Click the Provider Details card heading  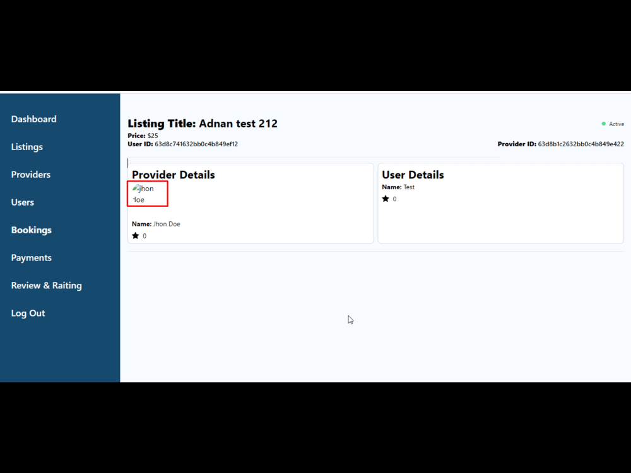click(x=173, y=175)
